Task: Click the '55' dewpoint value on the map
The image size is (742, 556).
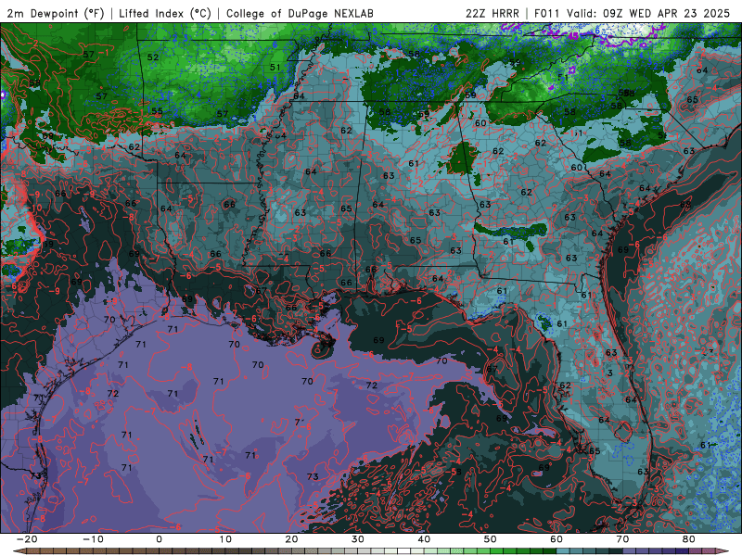Action: point(157,112)
